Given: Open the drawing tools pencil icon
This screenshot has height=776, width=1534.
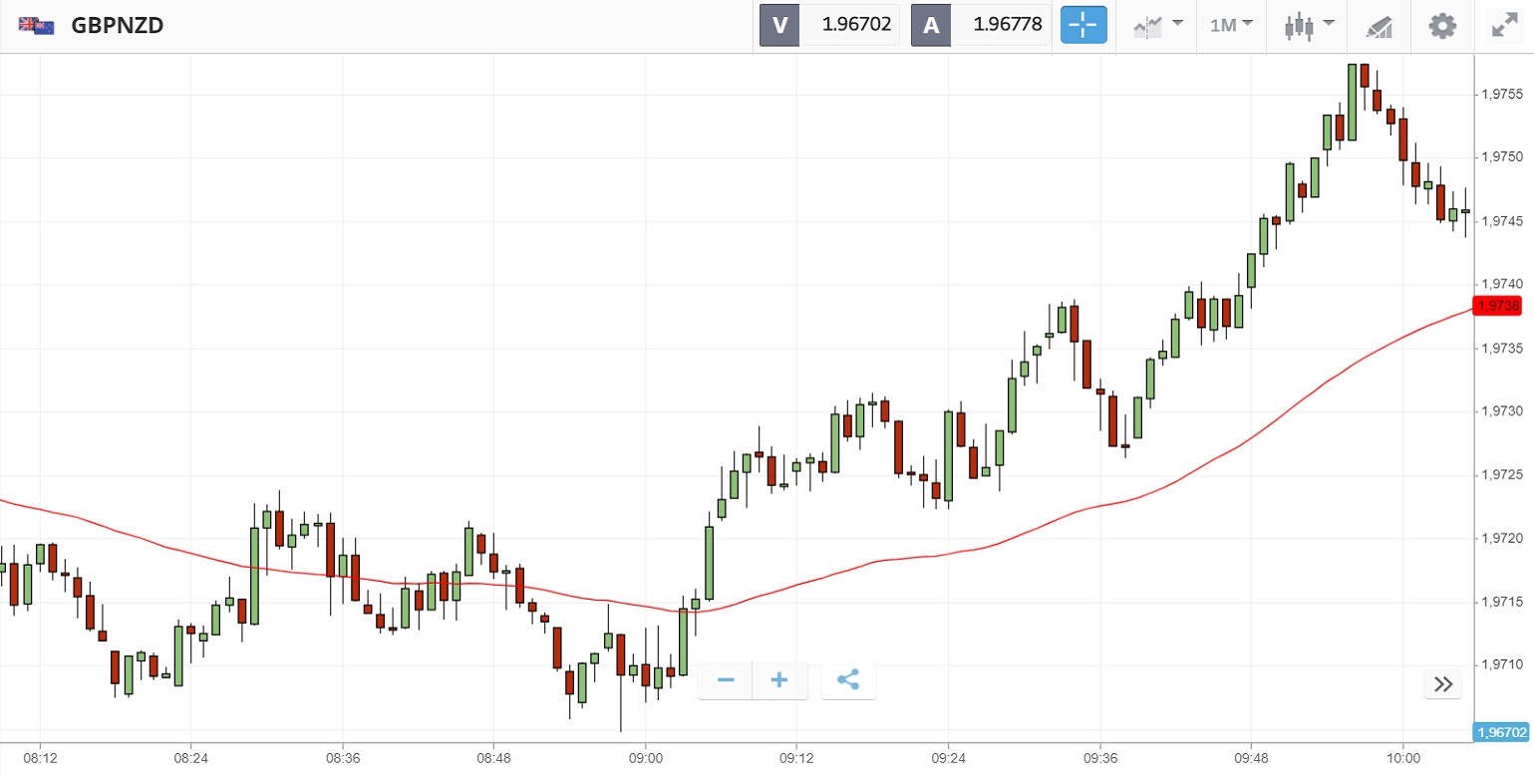Looking at the screenshot, I should (x=1379, y=26).
